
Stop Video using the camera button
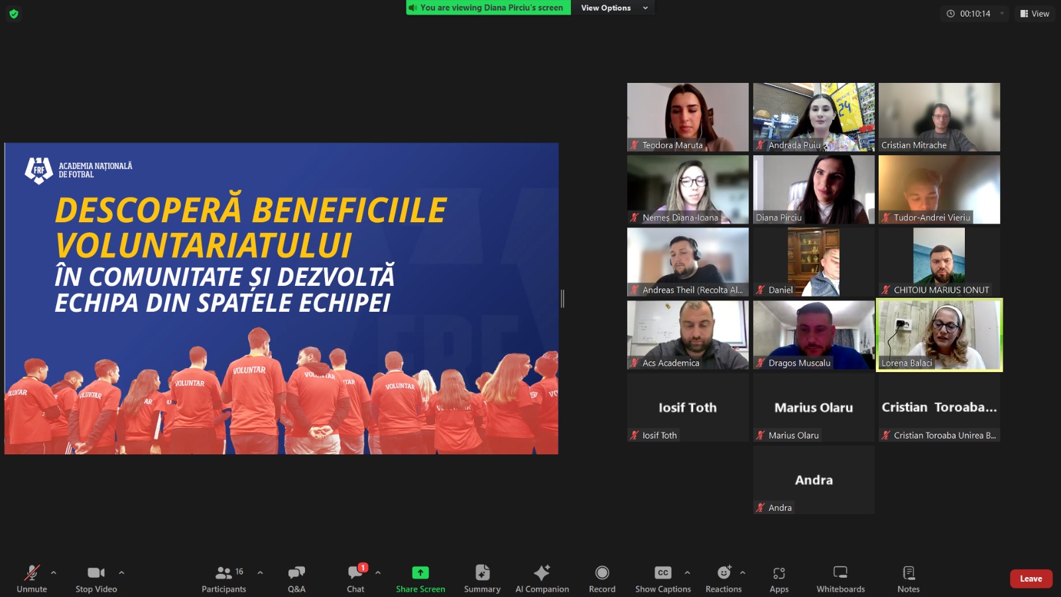tap(96, 578)
